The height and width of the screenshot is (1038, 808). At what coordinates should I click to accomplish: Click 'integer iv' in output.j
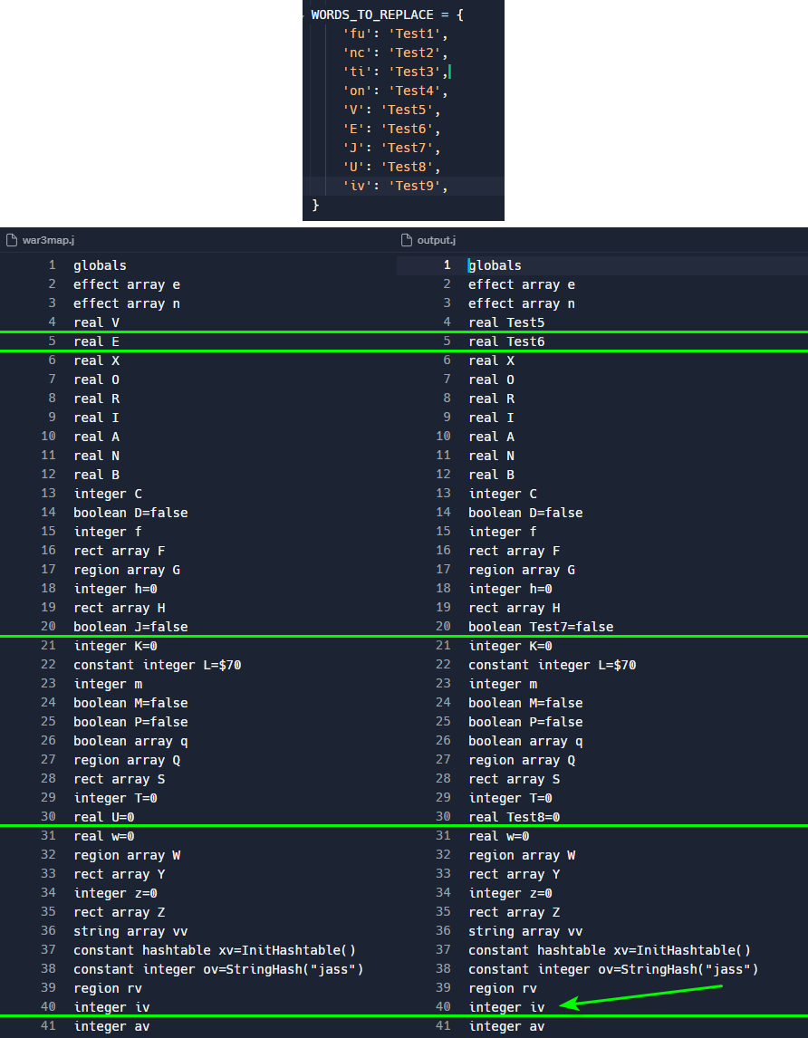coord(506,1007)
